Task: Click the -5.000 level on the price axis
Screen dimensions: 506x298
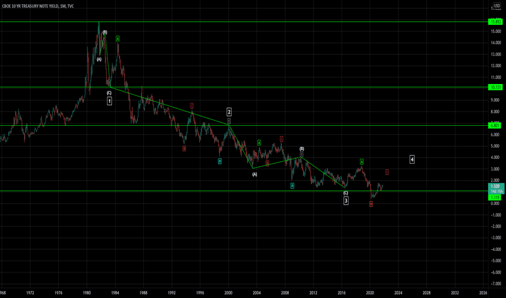Action: [x=496, y=261]
